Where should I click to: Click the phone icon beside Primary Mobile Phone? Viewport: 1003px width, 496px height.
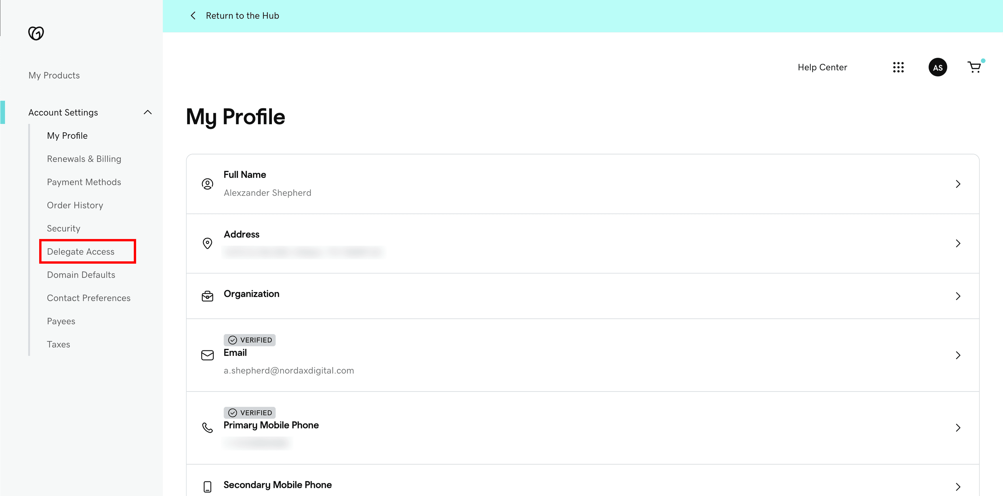[207, 428]
